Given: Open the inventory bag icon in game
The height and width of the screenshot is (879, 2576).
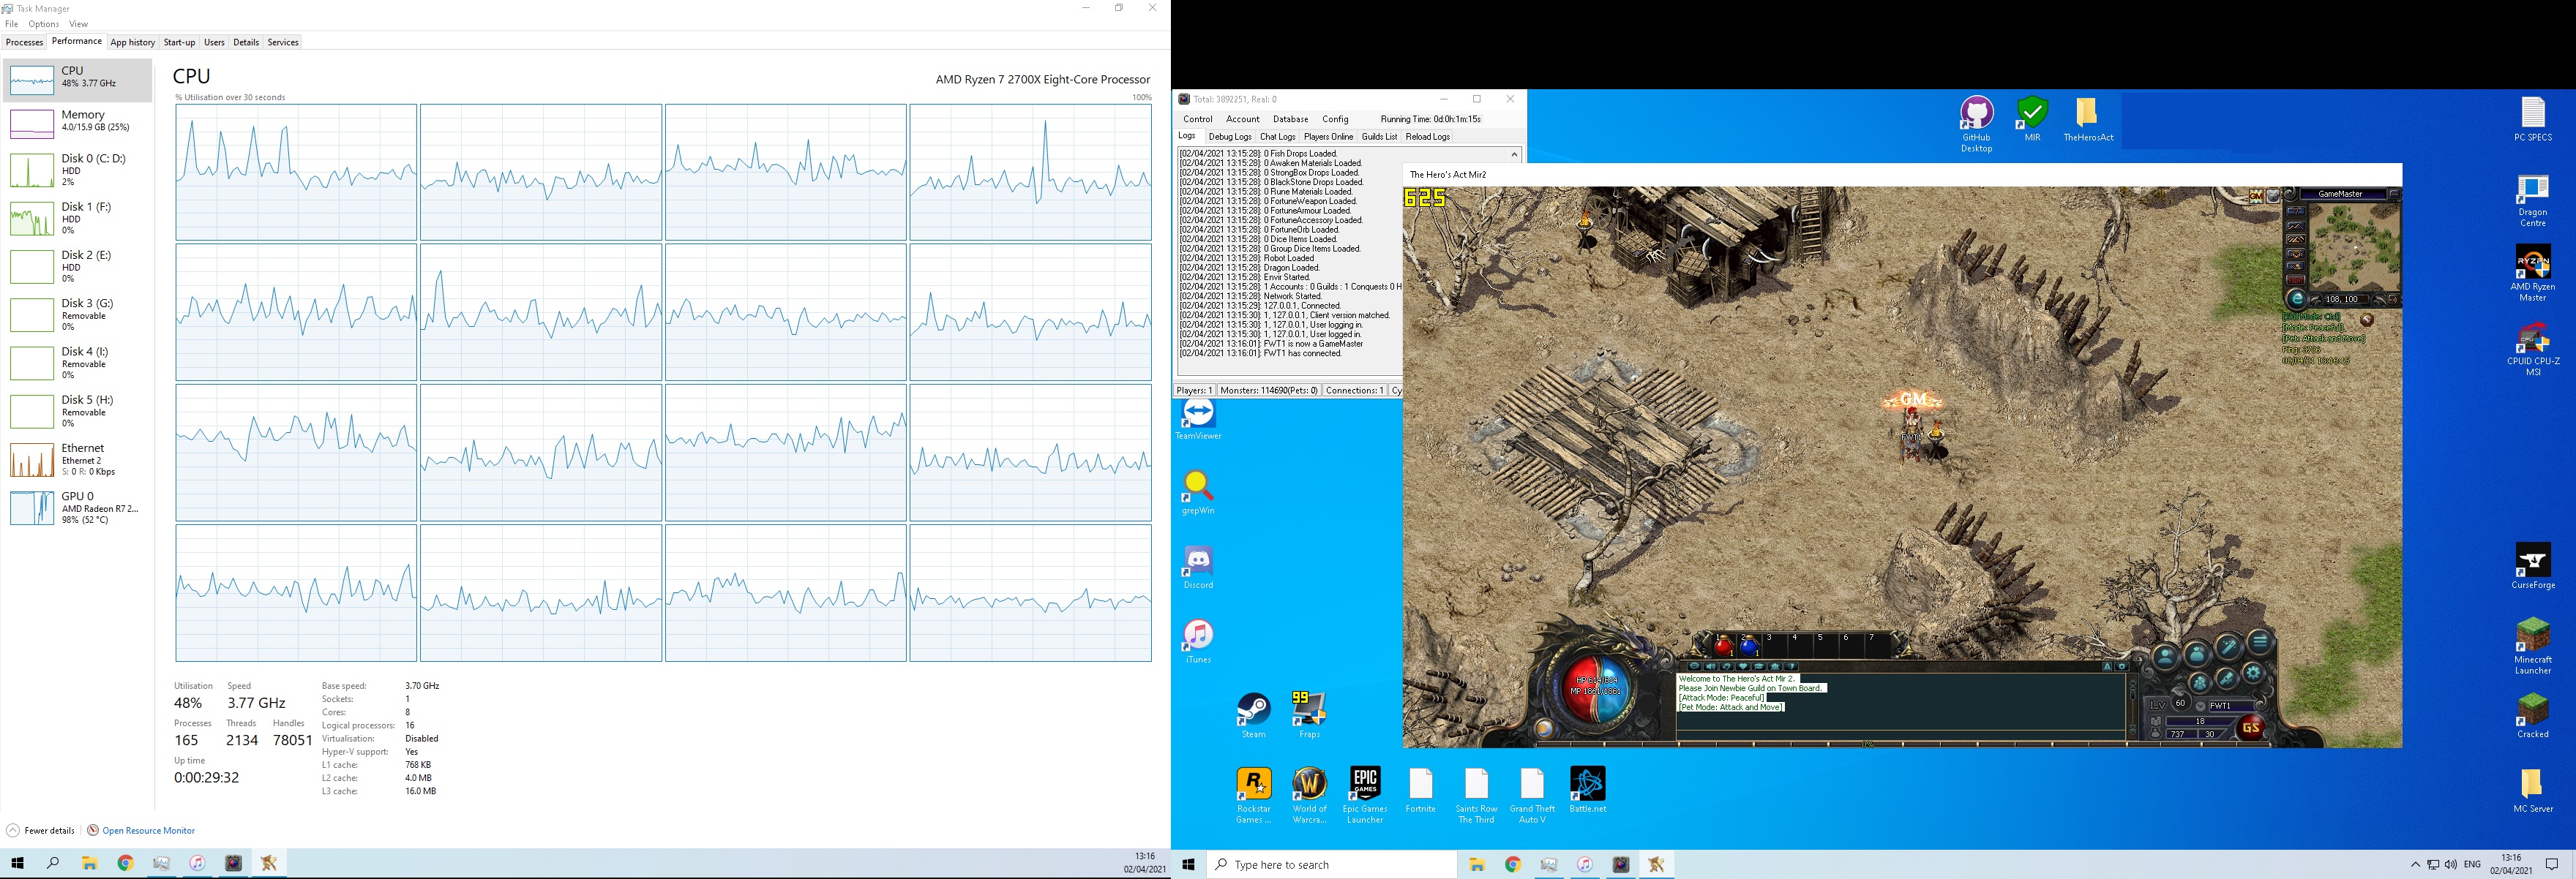Looking at the screenshot, I should point(2197,654).
